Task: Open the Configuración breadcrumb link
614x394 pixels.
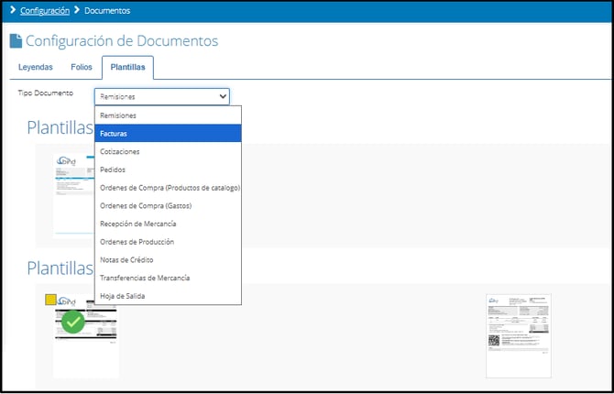Action: (x=45, y=11)
